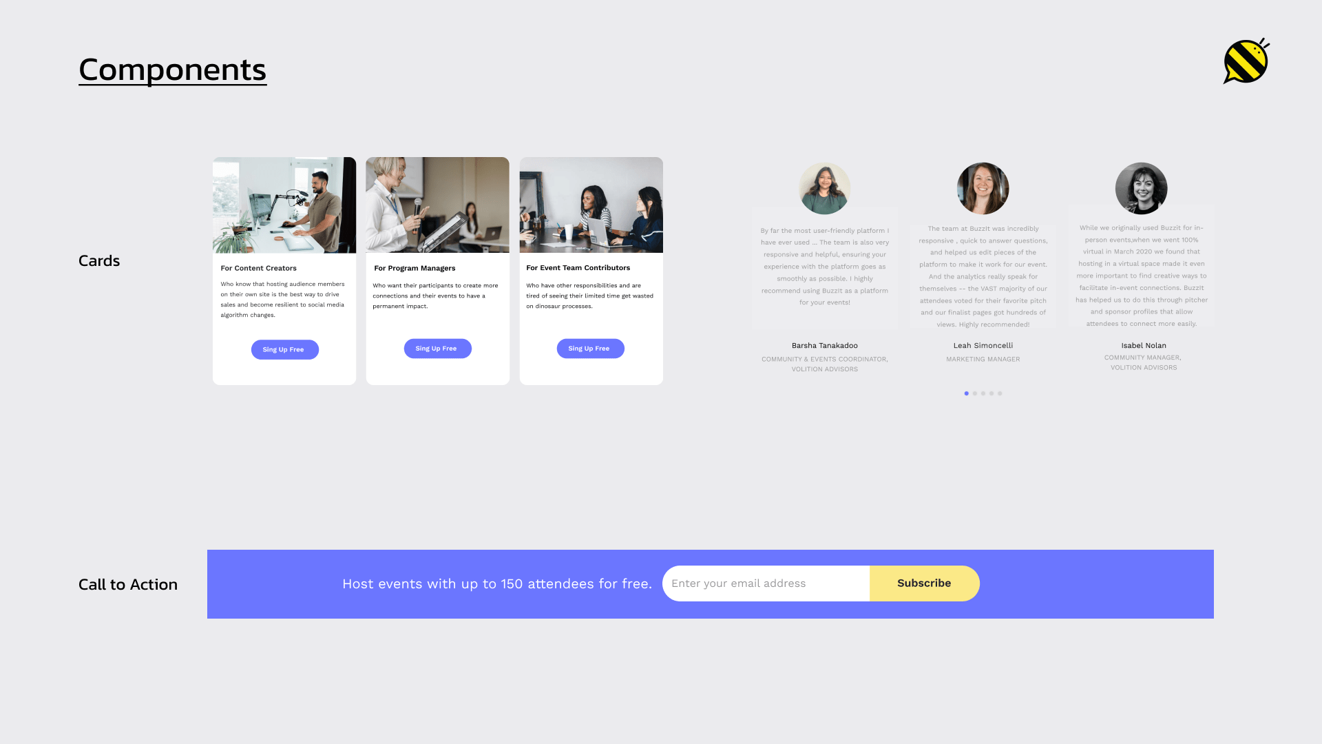The width and height of the screenshot is (1322, 744).
Task: Click the For Content Creators card image
Action: point(284,205)
